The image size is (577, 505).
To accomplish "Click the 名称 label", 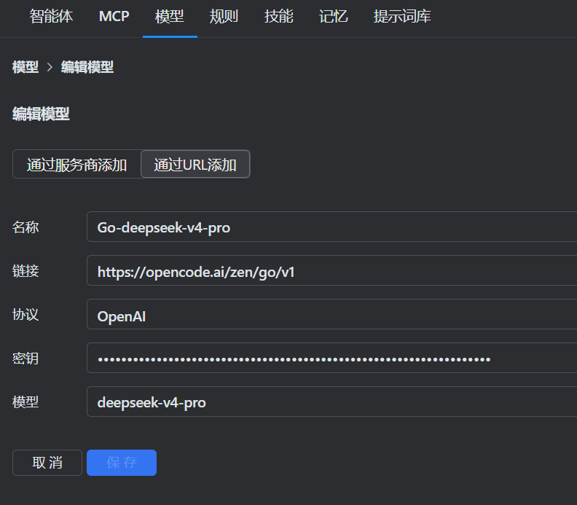I will 25,227.
